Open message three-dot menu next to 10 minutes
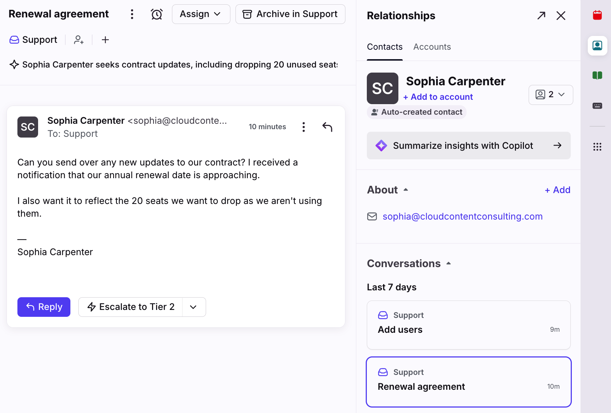611x413 pixels. [304, 127]
